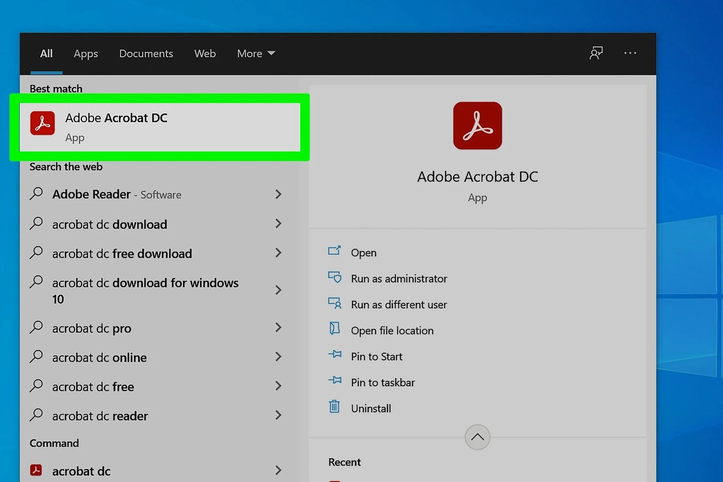Click the acrobat dc command Acrobat icon
Viewport: 723px width, 482px height.
[36, 470]
